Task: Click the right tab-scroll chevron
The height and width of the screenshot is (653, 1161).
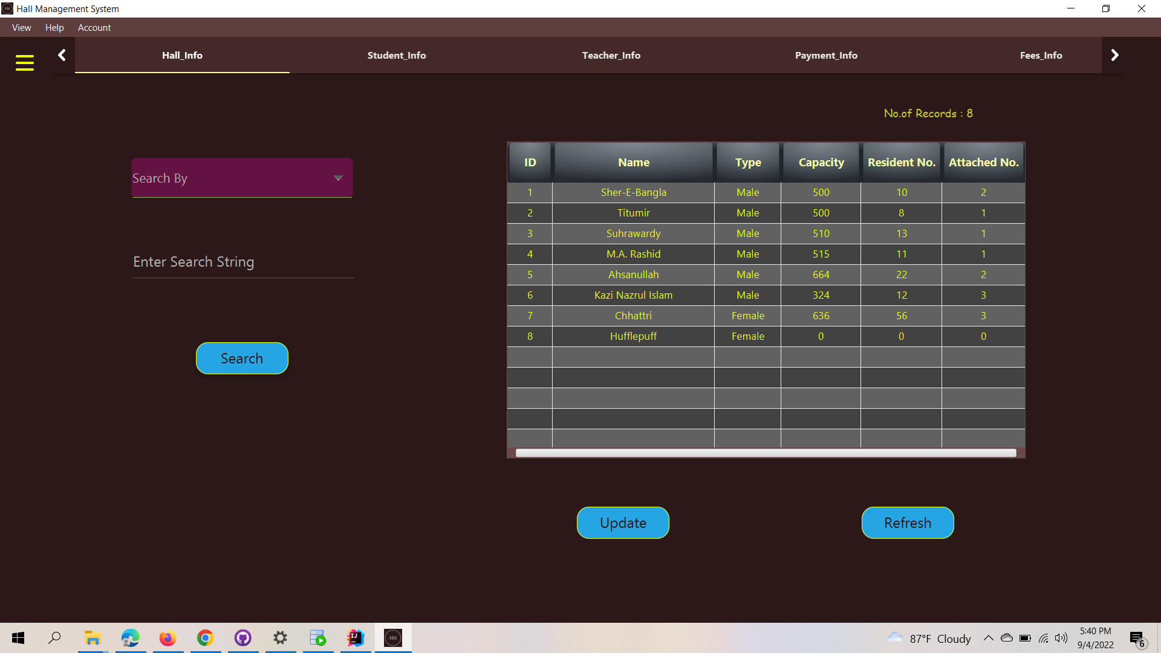Action: pos(1114,54)
